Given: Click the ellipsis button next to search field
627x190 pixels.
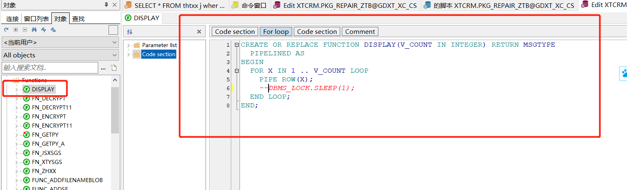Looking at the screenshot, I should coord(104,68).
